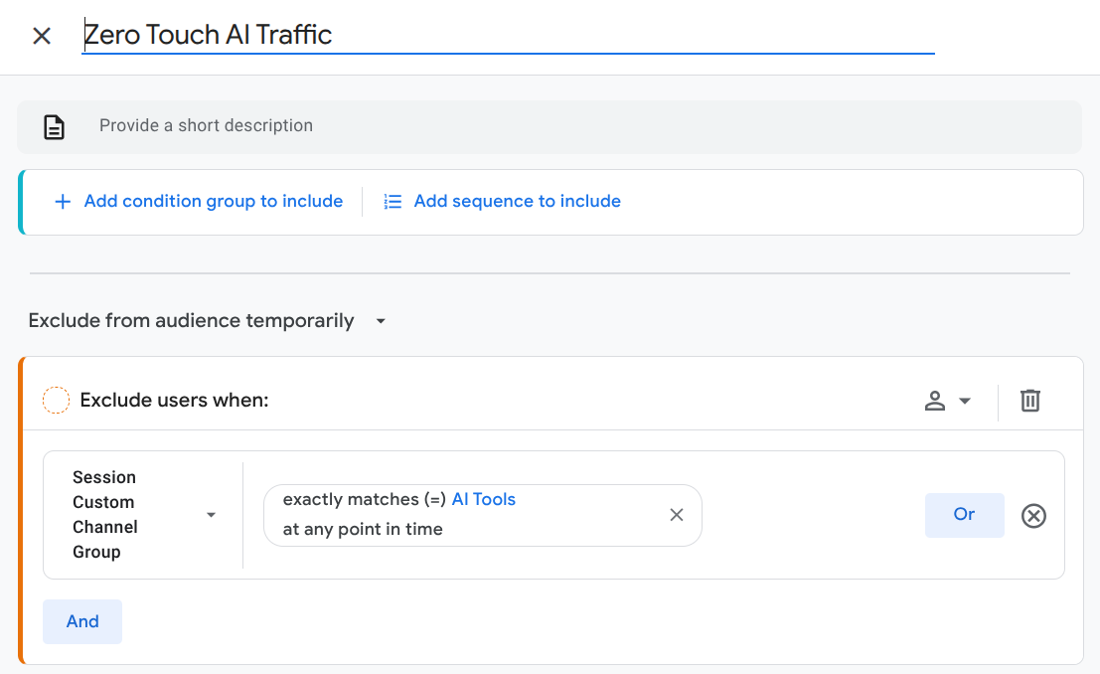The image size is (1100, 674).
Task: Click the plus icon for adding a condition group
Action: pyautogui.click(x=63, y=202)
